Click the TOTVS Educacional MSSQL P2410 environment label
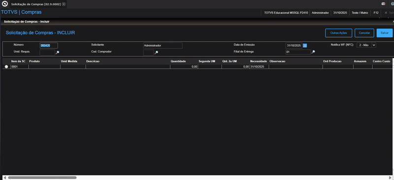394x180 pixels. tap(286, 13)
